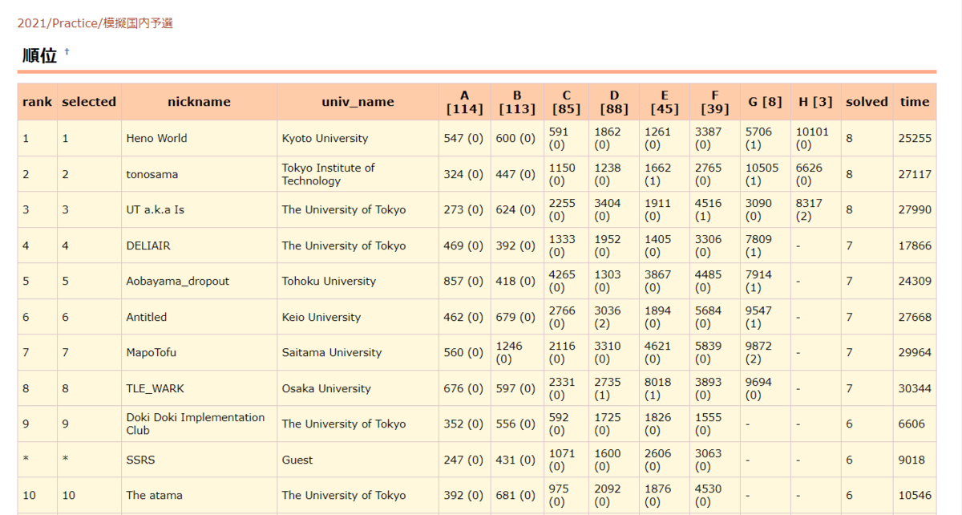Select the time column header
962x515 pixels.
click(914, 102)
